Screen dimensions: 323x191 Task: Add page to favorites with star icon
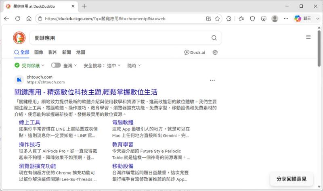point(217,19)
